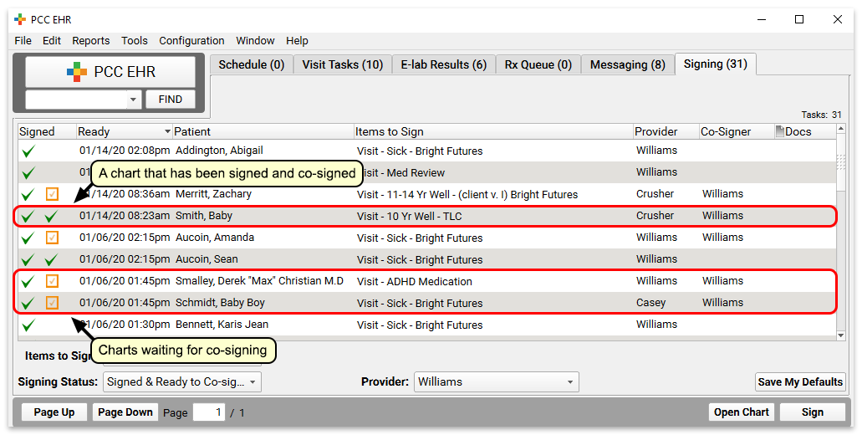Select patient name Merritt, Zachary
The width and height of the screenshot is (862, 435).
click(x=213, y=194)
